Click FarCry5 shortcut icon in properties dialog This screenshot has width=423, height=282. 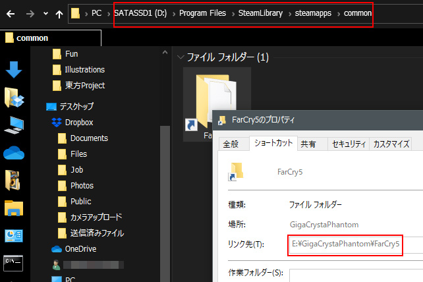tap(236, 172)
